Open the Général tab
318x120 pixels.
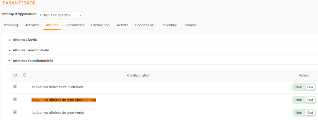click(191, 25)
